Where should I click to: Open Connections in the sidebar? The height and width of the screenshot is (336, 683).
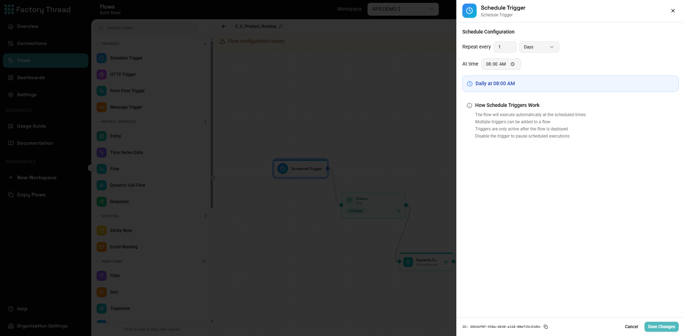coord(46,43)
